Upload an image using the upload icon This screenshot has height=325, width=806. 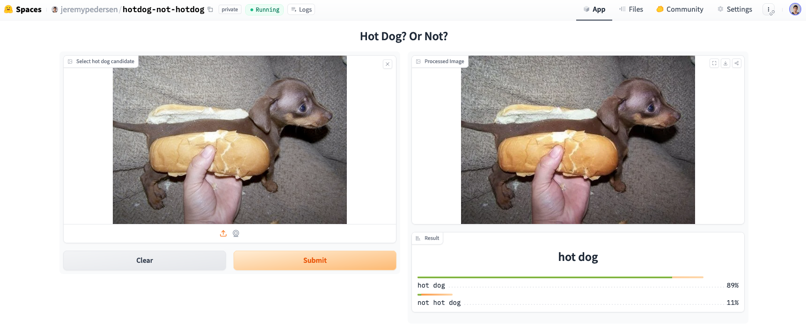(223, 233)
